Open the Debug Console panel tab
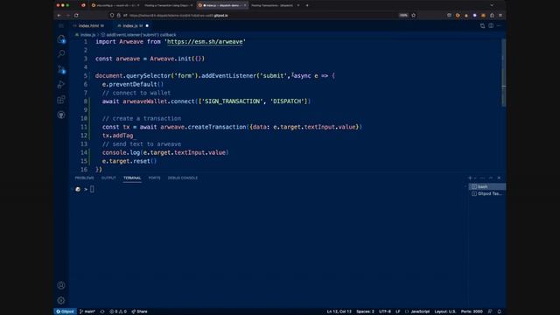 coord(183,178)
